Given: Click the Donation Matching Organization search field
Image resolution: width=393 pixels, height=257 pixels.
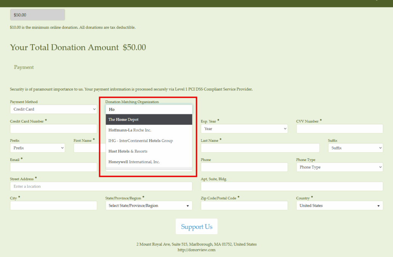Looking at the screenshot, I should pyautogui.click(x=149, y=109).
